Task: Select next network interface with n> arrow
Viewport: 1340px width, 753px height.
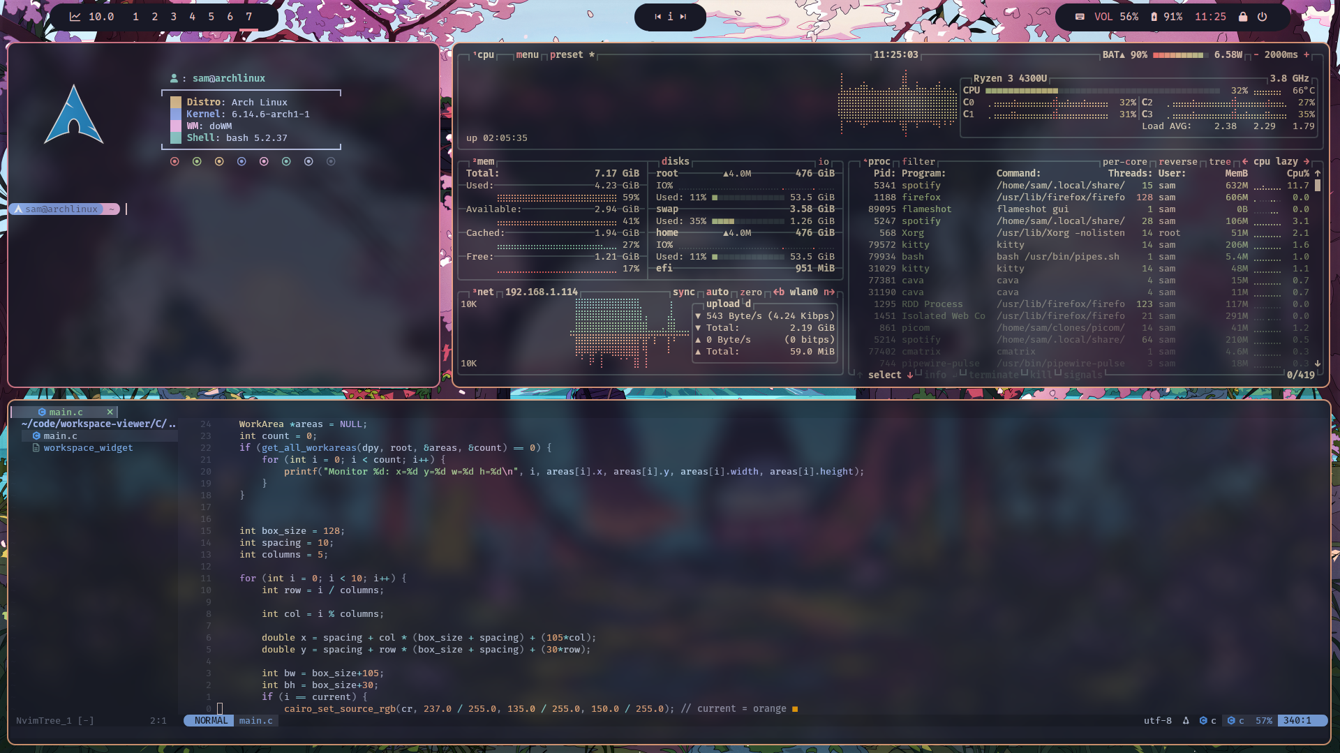Action: (x=829, y=292)
